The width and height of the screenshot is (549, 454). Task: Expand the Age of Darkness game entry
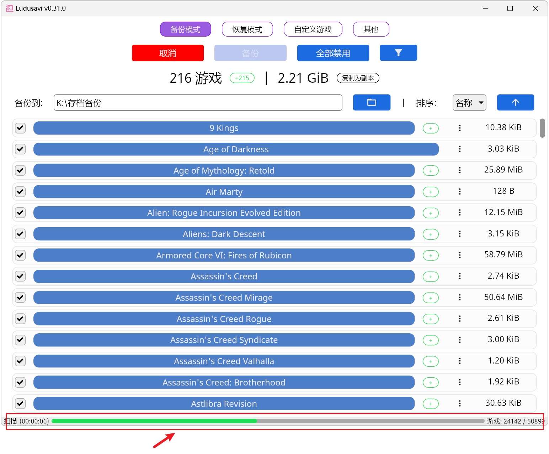click(x=236, y=149)
